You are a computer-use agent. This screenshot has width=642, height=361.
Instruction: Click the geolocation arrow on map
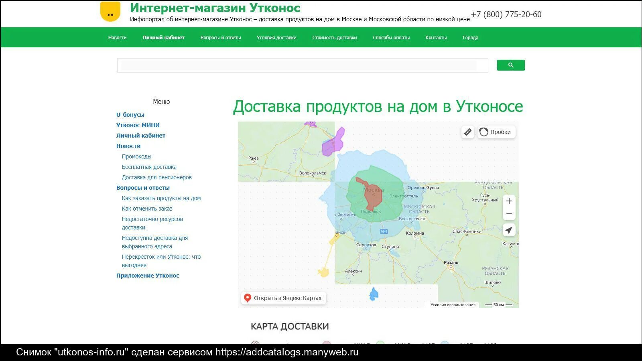[509, 230]
